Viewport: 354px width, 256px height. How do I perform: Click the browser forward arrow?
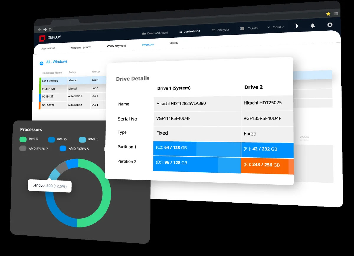pyautogui.click(x=45, y=29)
